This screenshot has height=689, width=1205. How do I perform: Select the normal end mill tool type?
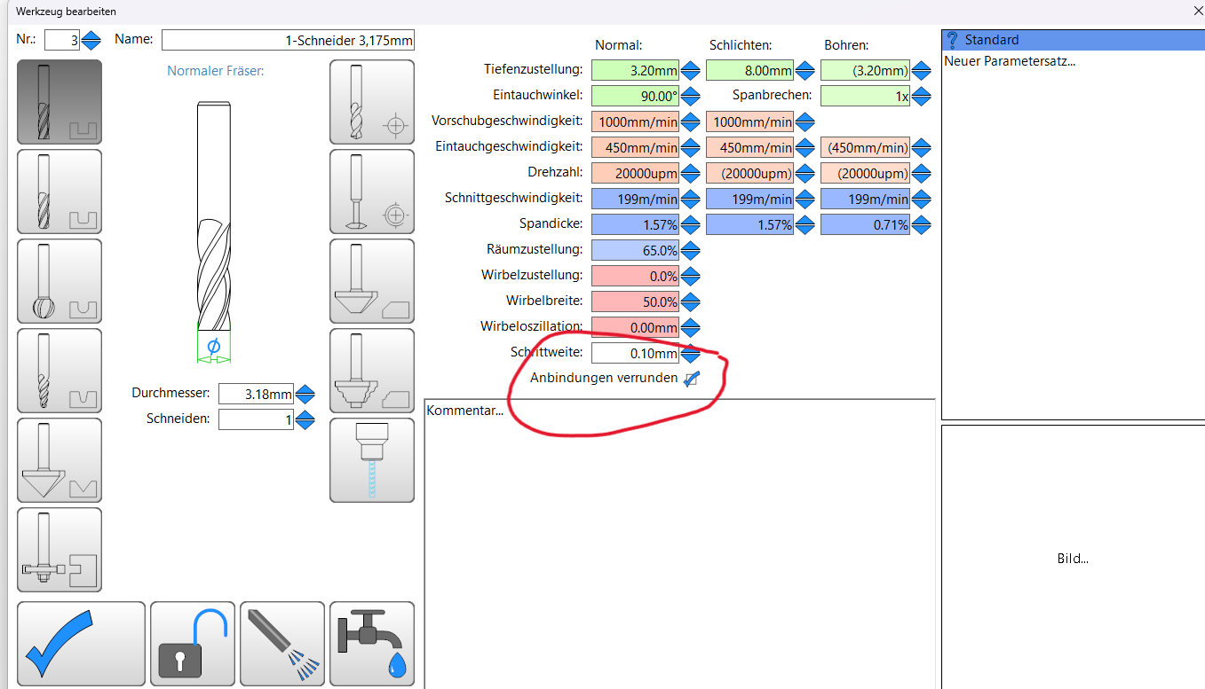[x=59, y=102]
